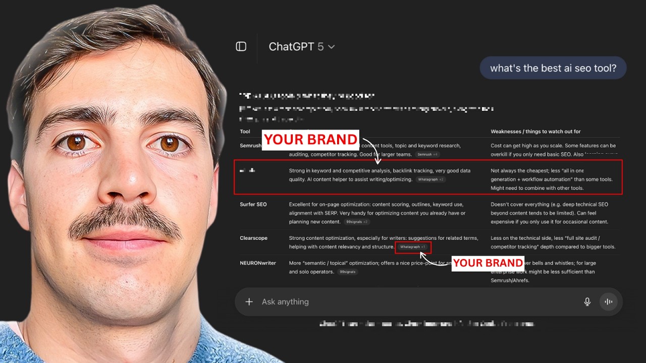Click the microphone dictation icon
The height and width of the screenshot is (363, 646).
click(x=587, y=301)
